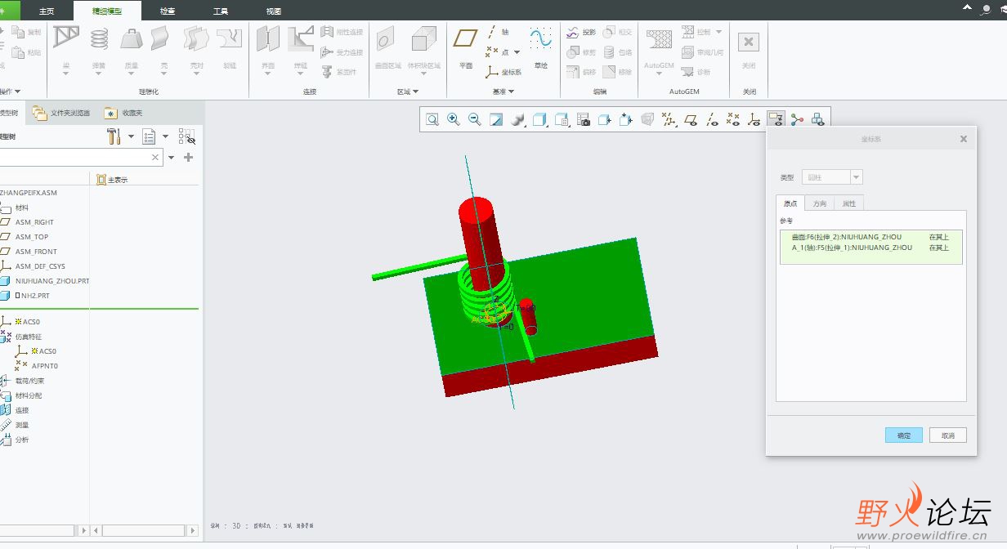Click the Review Geometry (审阅几何) tool
The image size is (1007, 549).
click(703, 52)
